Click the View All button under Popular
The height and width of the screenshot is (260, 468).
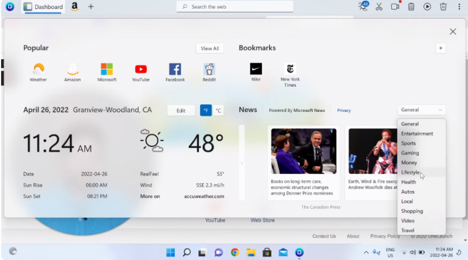point(209,49)
